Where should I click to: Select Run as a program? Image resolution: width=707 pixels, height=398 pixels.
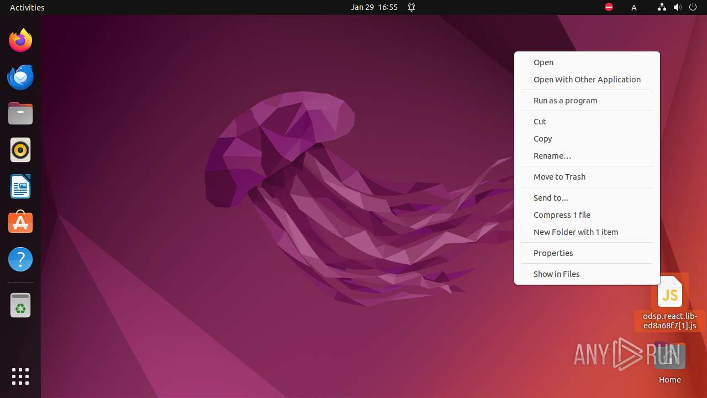pos(587,101)
